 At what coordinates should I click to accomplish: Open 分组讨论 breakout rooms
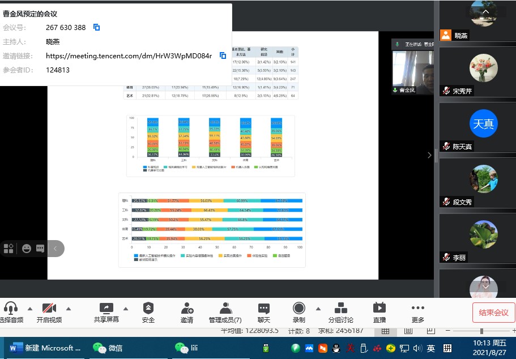[340, 312]
